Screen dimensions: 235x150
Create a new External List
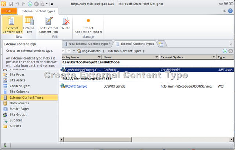(x=29, y=25)
